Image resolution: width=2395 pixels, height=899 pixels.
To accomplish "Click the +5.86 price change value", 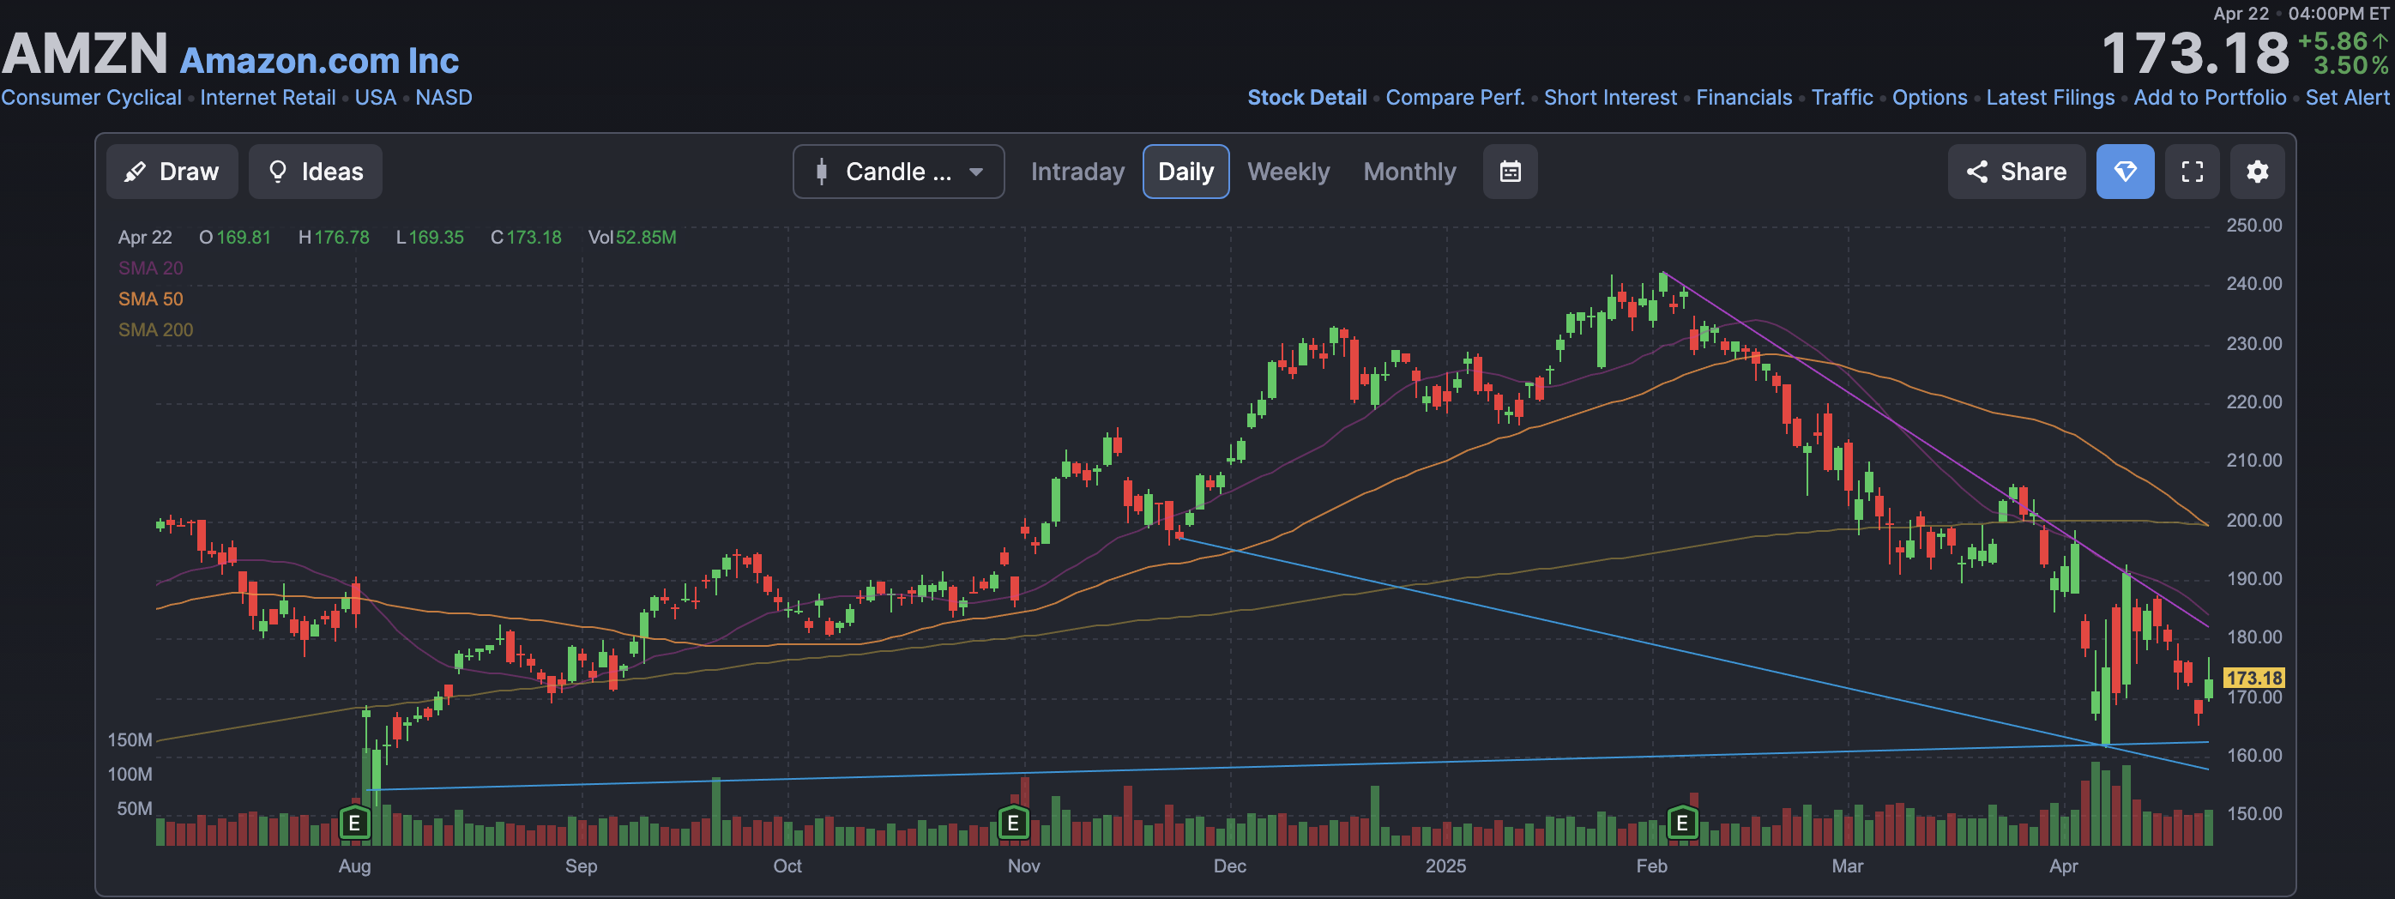I will [x=2332, y=41].
